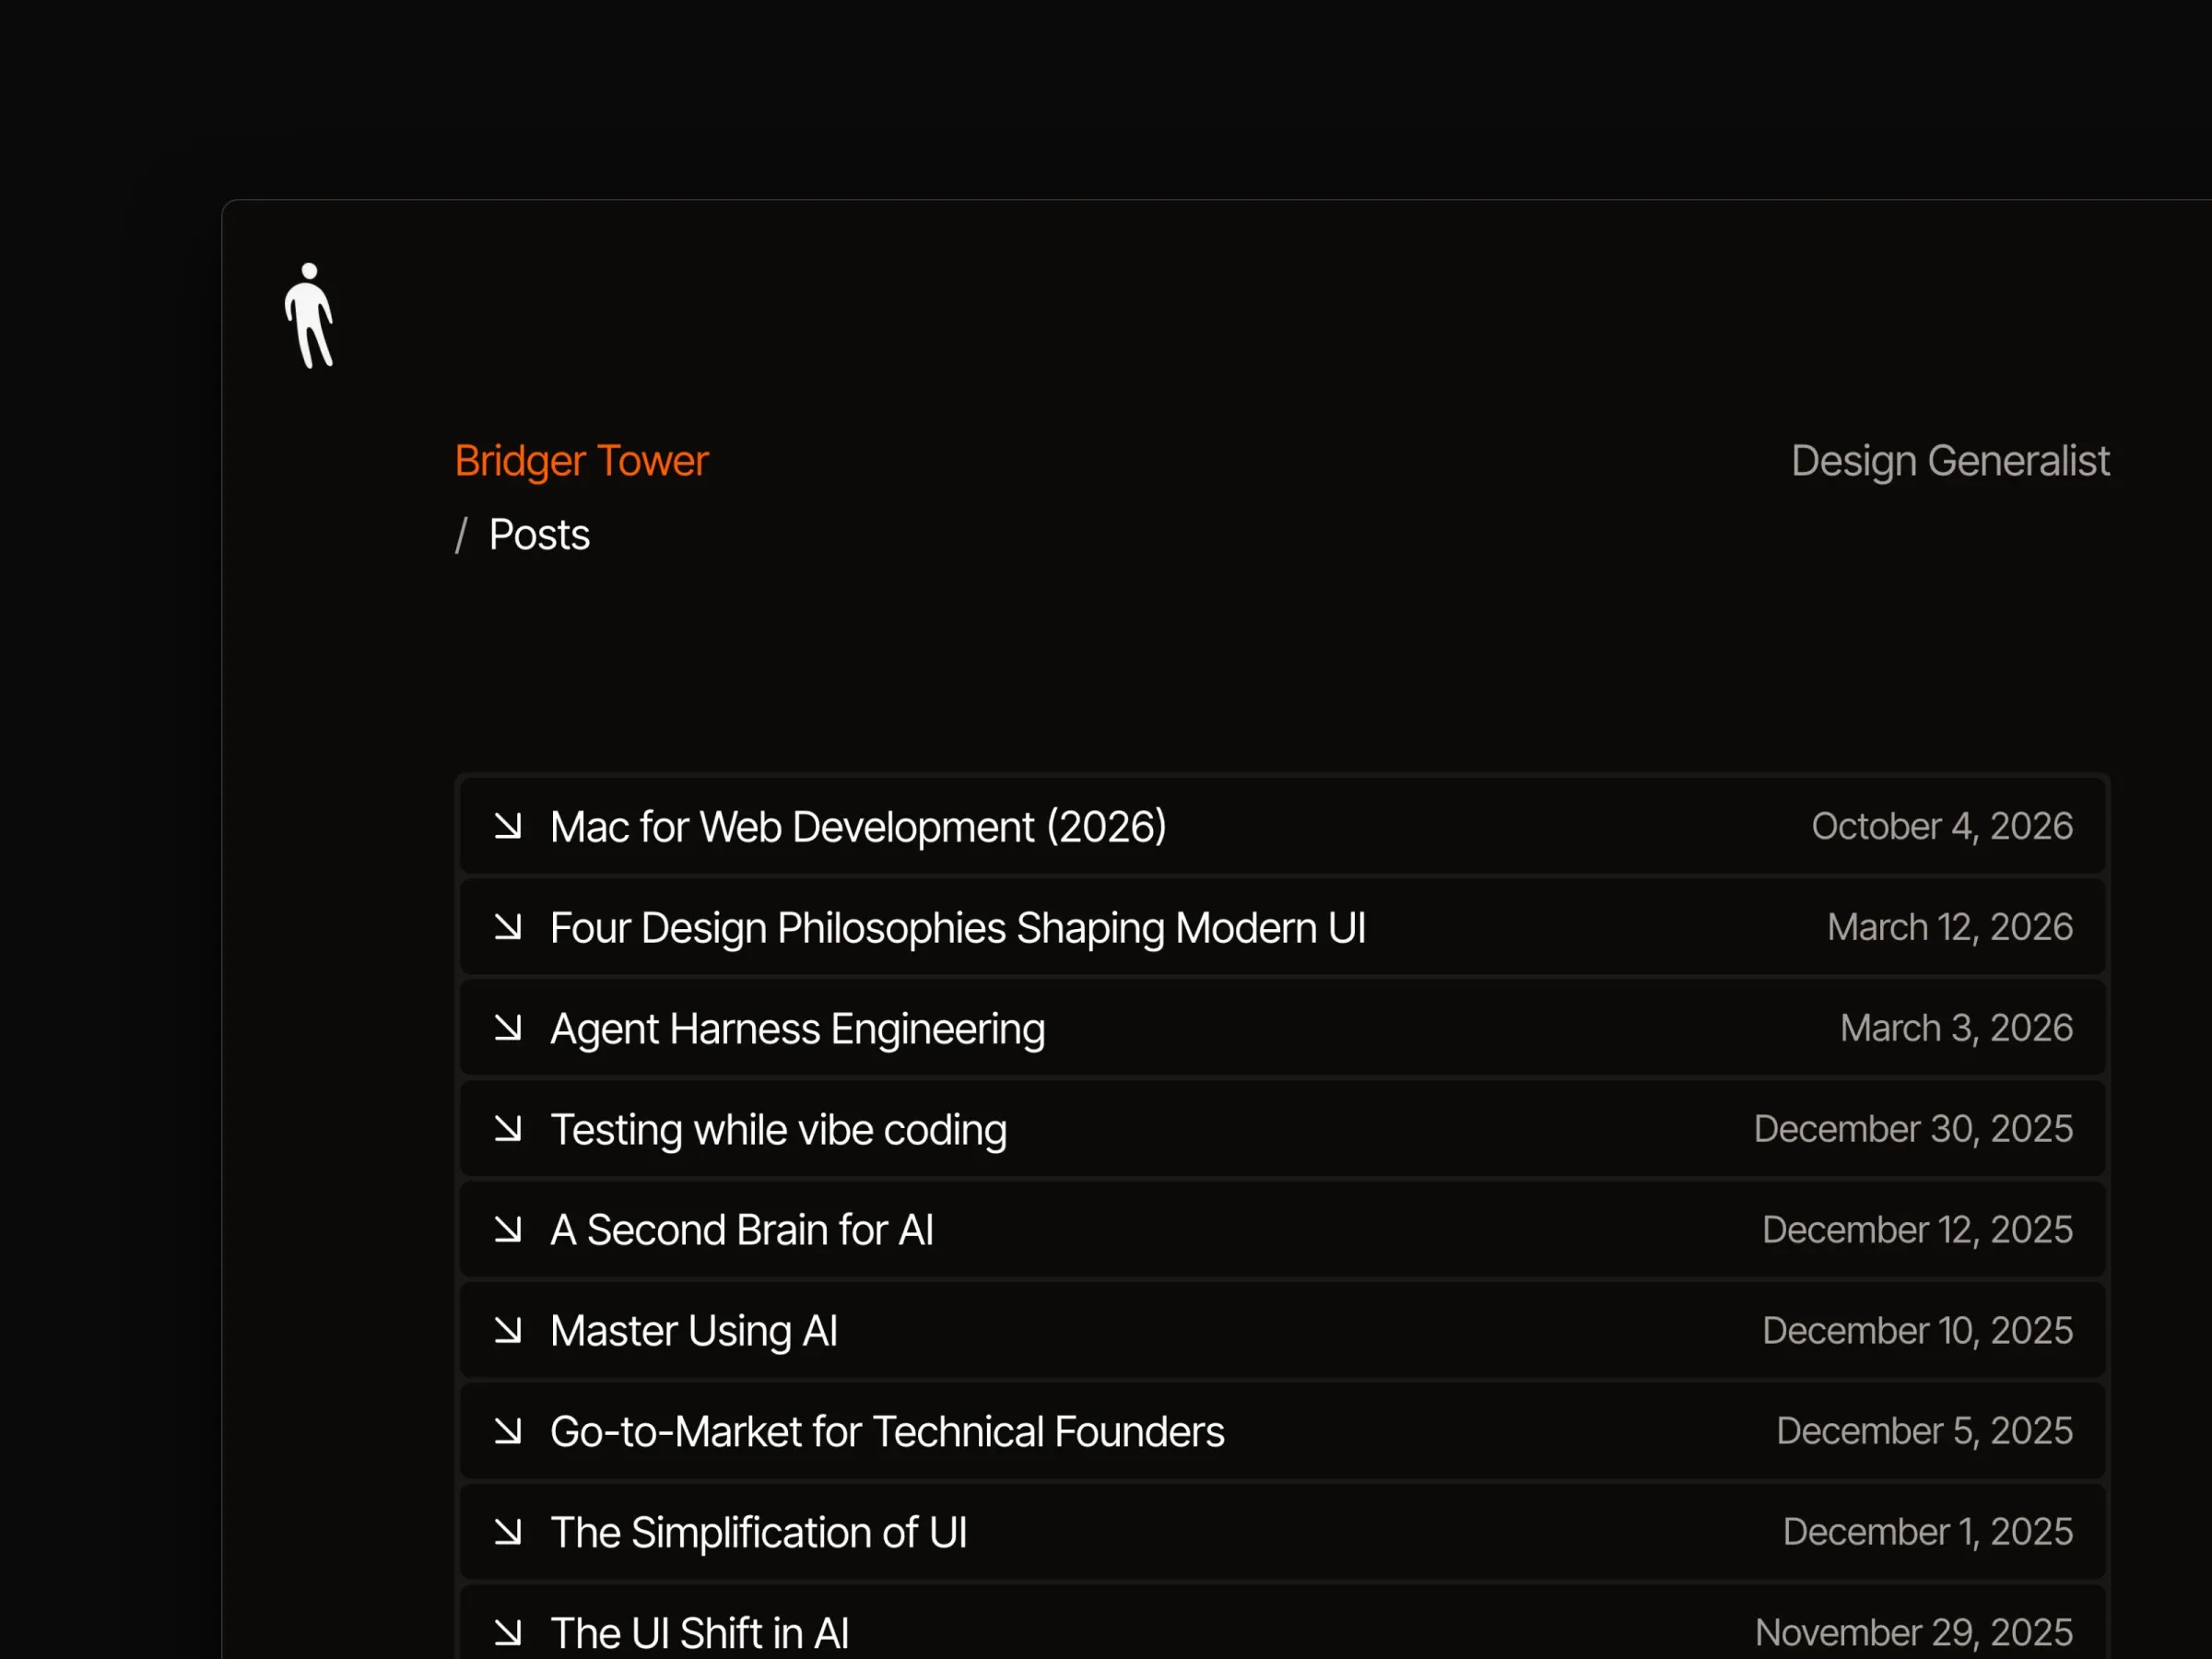Click arrow icon beside Master Using AI
This screenshot has height=1659, width=2212.
tap(508, 1331)
